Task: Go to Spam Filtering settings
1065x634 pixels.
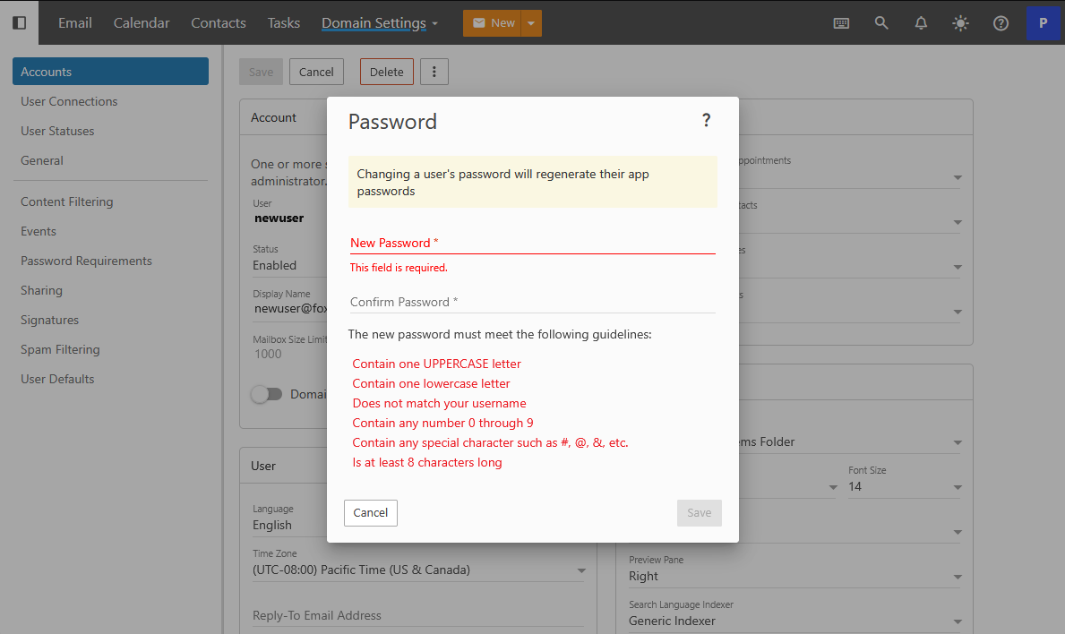Action: (x=60, y=349)
